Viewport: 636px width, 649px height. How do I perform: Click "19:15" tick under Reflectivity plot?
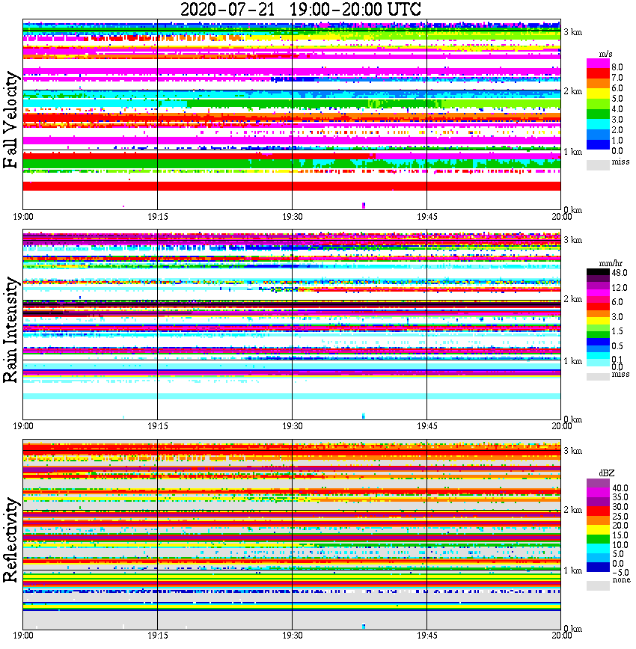click(158, 636)
